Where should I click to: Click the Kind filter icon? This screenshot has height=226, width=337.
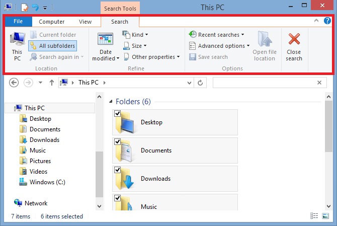coord(126,35)
